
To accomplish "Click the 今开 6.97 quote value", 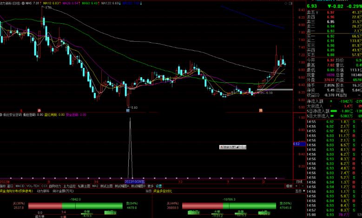I will click(330, 60).
